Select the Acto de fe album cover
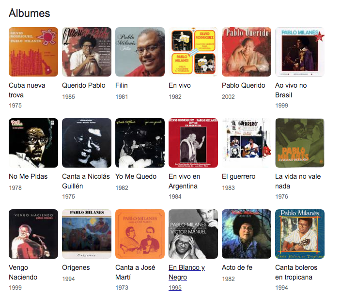The image size is (357, 296). click(x=247, y=234)
